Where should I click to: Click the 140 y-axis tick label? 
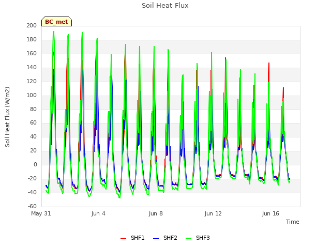[x=32, y=67]
